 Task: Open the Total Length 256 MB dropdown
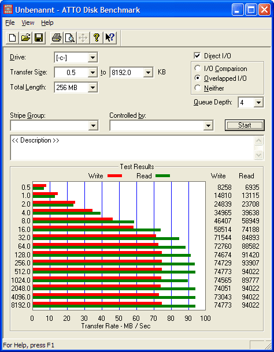coord(92,88)
